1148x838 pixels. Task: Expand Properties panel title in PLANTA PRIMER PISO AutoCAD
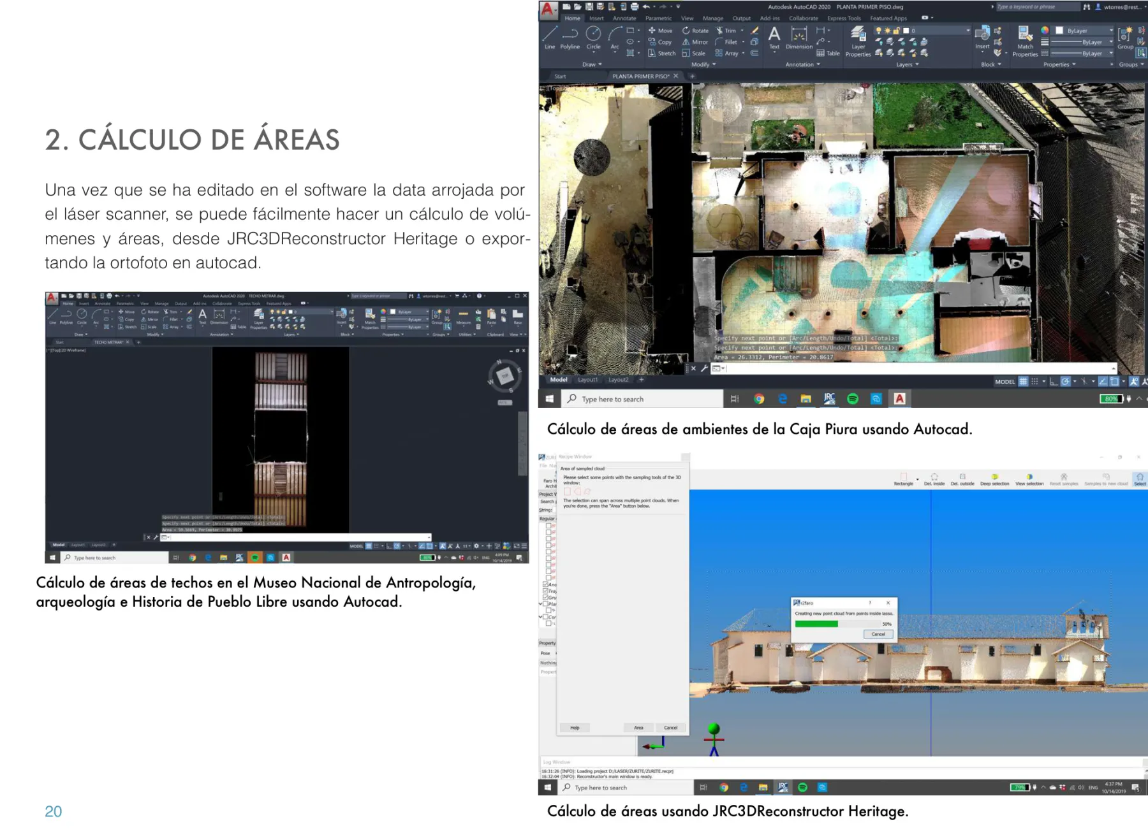click(1059, 64)
